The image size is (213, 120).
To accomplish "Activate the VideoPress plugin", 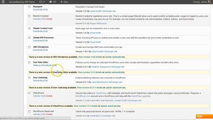I will [36, 96].
